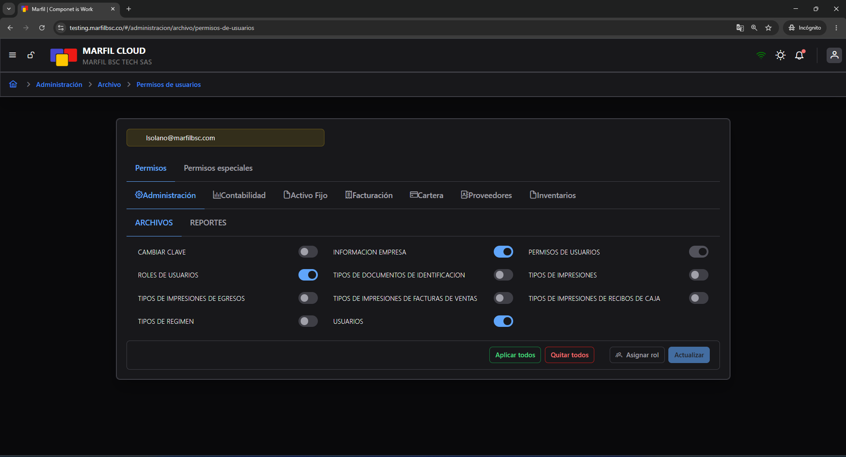Open the translate page icon

[x=740, y=28]
